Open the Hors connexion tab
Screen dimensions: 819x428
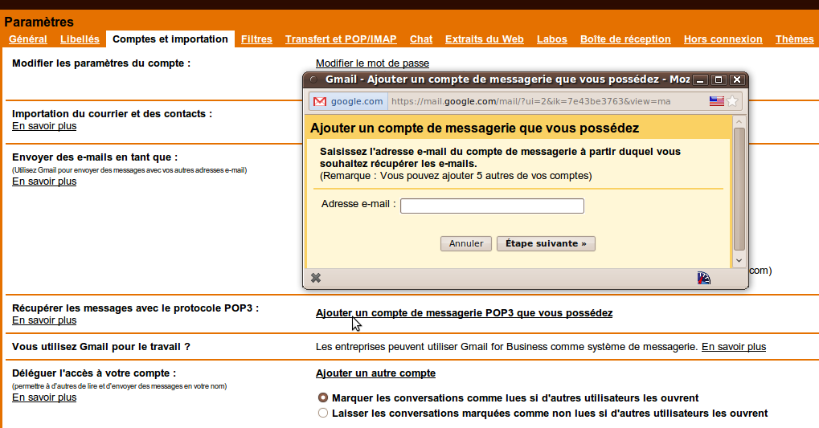[723, 39]
